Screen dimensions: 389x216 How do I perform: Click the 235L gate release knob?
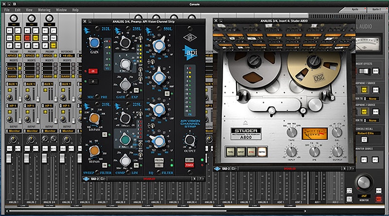pos(125,84)
